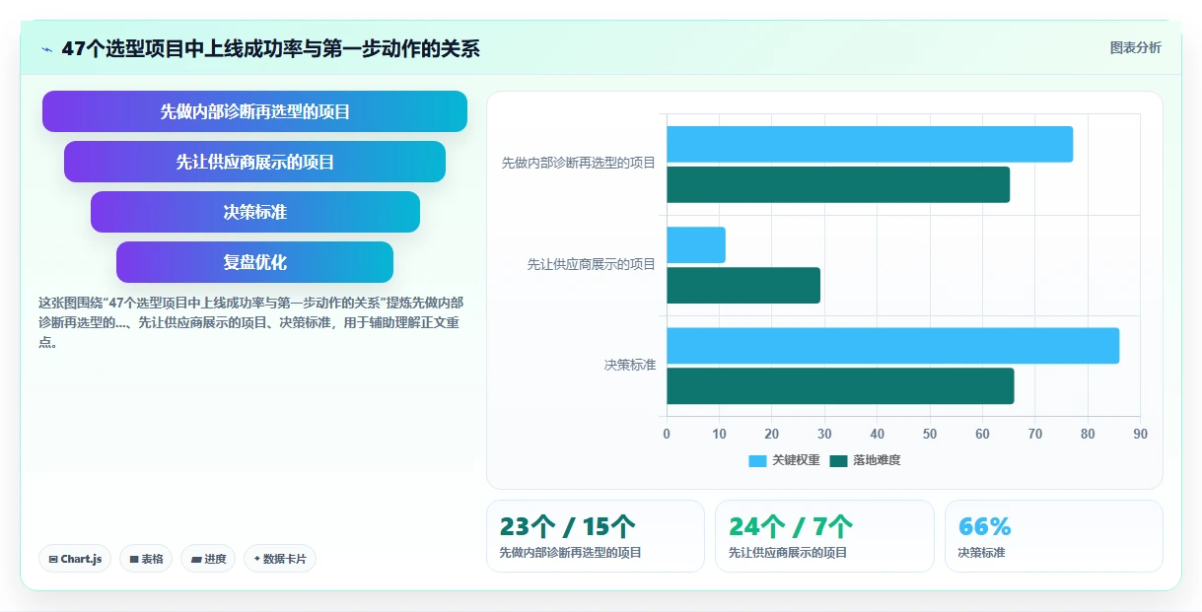Open the 24个 / 7个 data card

point(824,536)
